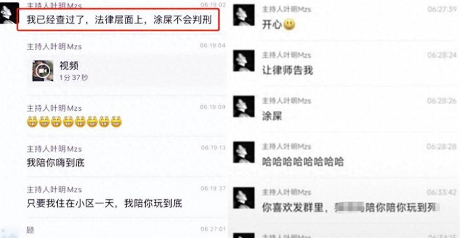Image resolution: width=460 pixels, height=238 pixels.
Task: Click the avatar beside 你喜欢发群里 message
Action: coord(244,198)
